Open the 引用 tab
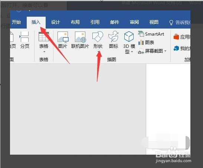This screenshot has height=168, width=203. [x=95, y=22]
